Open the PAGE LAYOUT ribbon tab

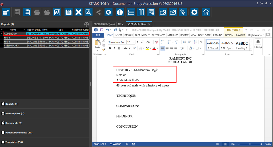[x=142, y=35]
